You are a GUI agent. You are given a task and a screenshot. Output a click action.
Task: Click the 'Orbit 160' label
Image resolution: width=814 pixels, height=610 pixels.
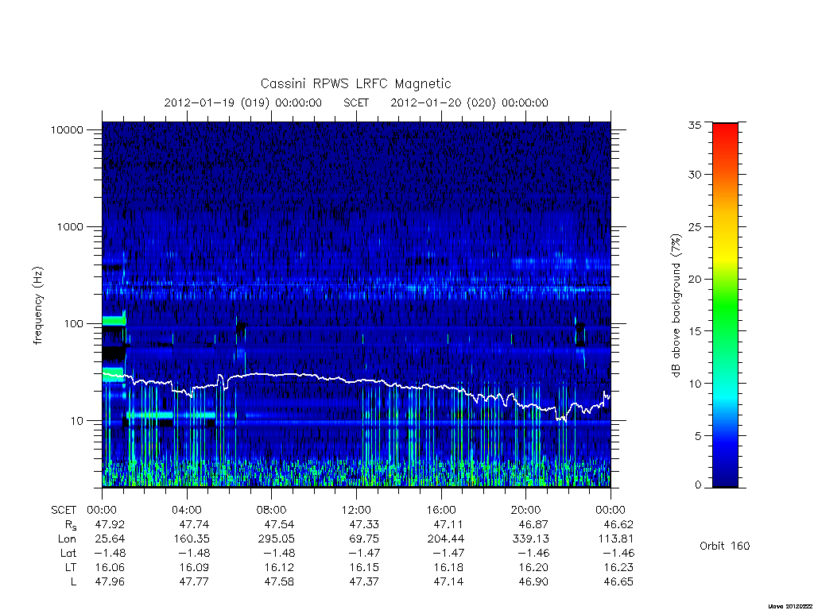725,546
